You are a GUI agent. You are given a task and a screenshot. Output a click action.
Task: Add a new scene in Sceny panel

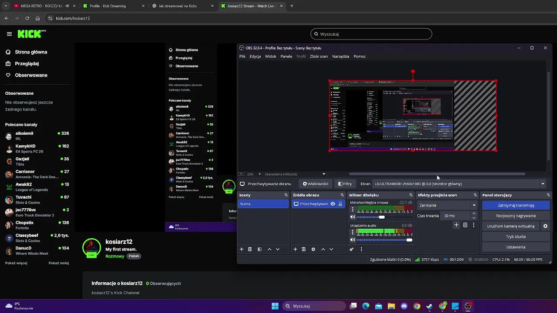tap(242, 249)
